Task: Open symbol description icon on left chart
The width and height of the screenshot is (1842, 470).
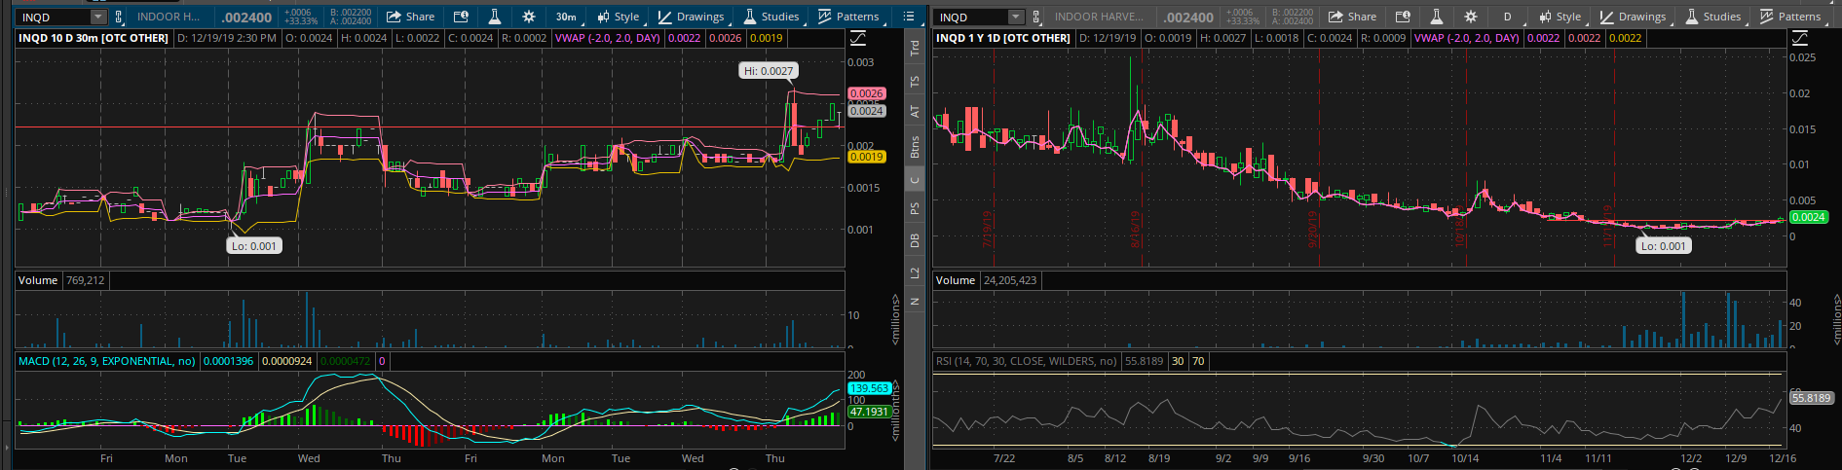Action: (x=461, y=17)
